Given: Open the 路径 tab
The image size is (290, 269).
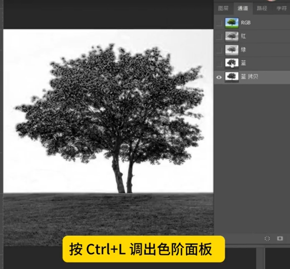Looking at the screenshot, I should pyautogui.click(x=262, y=8).
